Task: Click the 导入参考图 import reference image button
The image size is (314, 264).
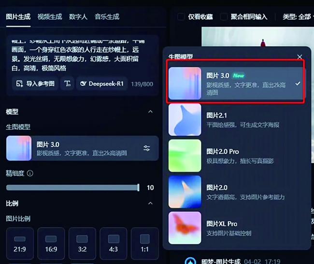Action: (35, 83)
